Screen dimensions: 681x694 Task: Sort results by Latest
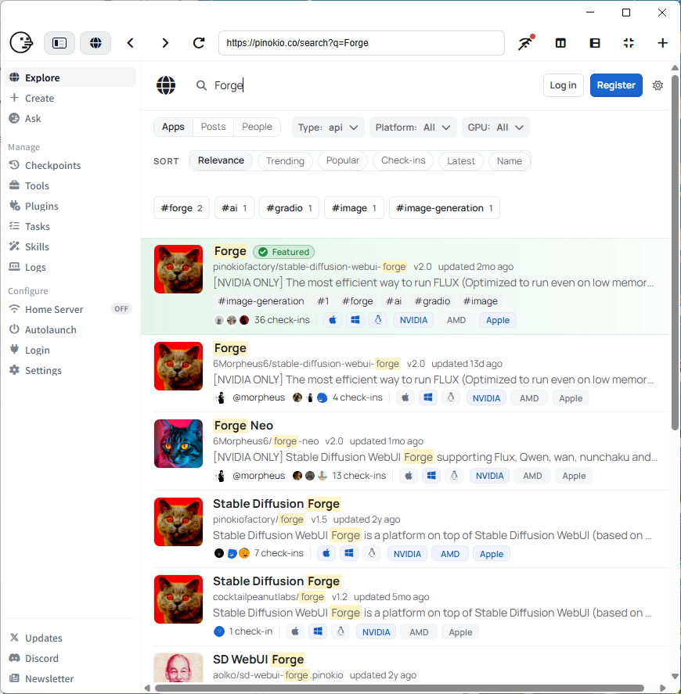tap(461, 160)
